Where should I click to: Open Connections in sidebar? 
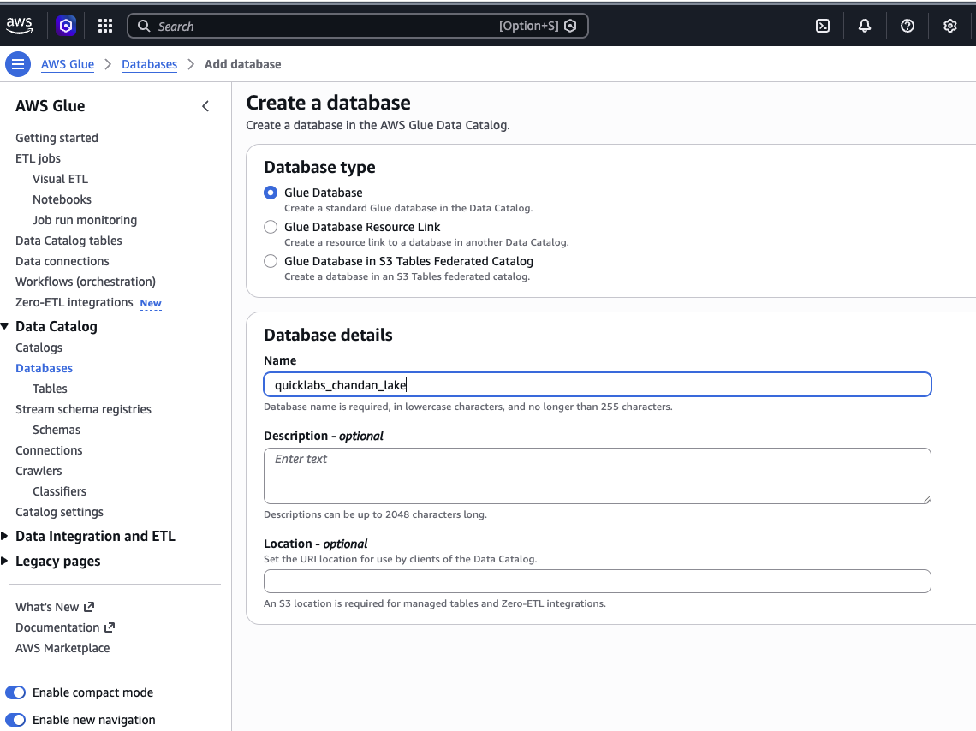(x=49, y=449)
